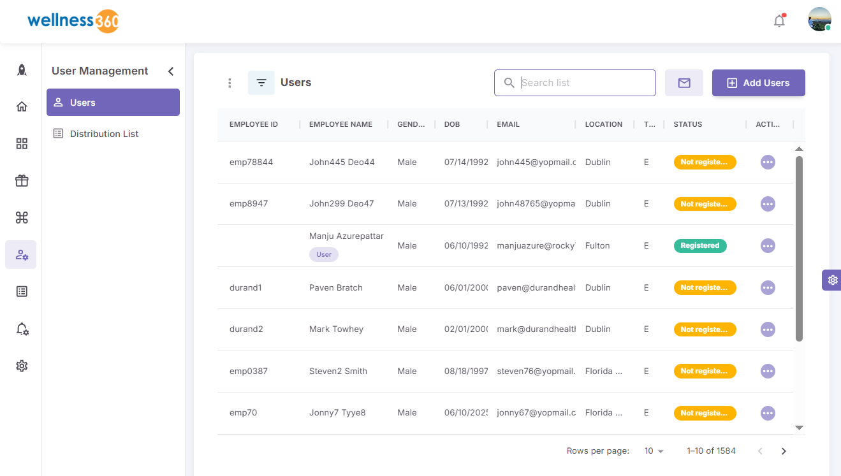841x476 pixels.
Task: Open actions menu for John445 Deo44
Action: point(768,162)
